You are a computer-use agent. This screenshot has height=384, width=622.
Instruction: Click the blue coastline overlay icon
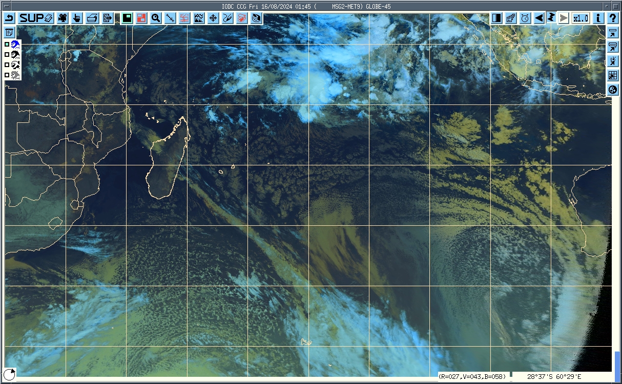point(15,45)
